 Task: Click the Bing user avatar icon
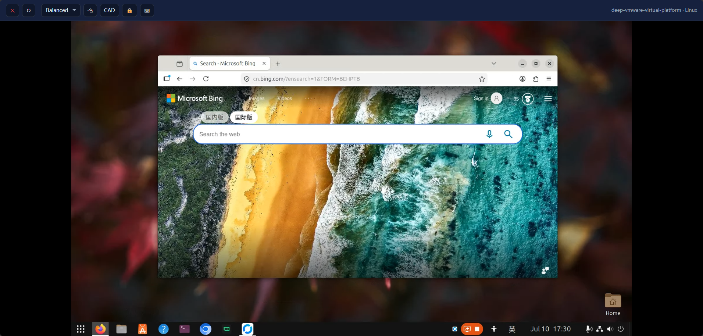coord(496,98)
